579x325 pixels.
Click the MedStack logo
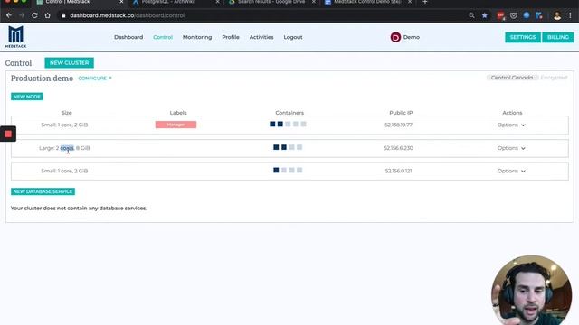15,37
